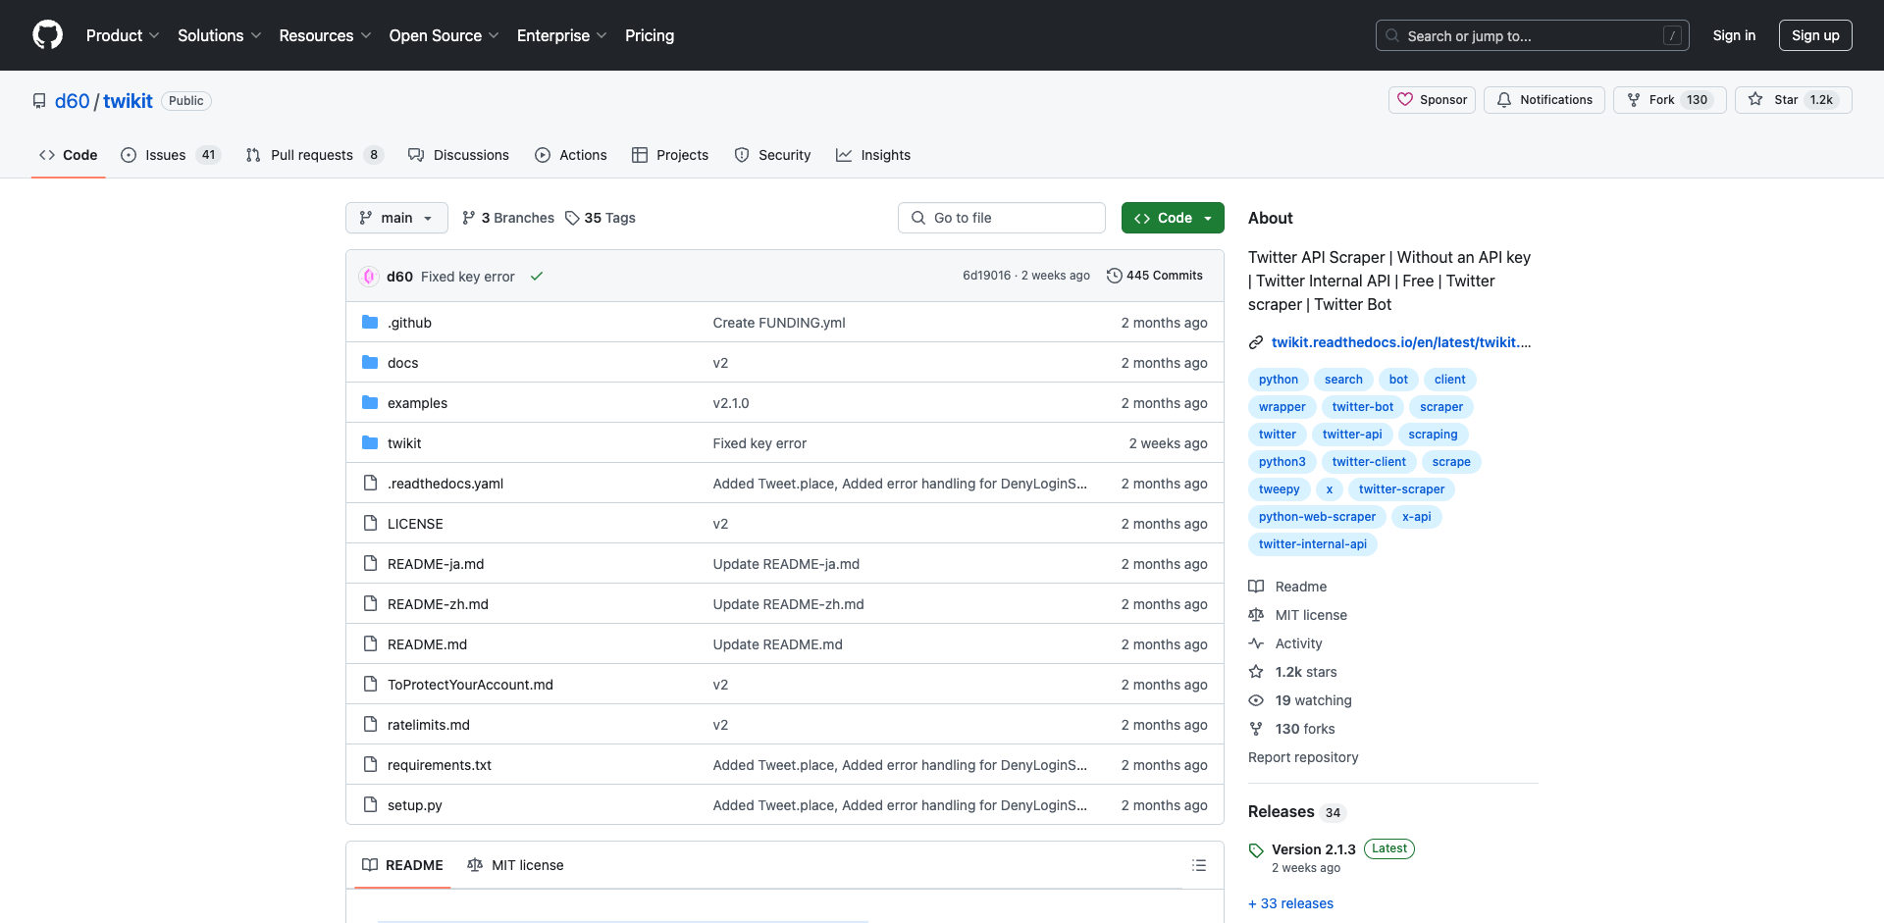1884x923 pixels.
Task: Click the search magnifier icon in header
Action: (1392, 35)
